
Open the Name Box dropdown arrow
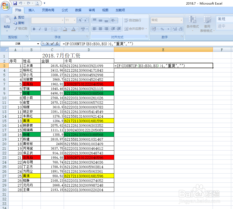click(x=38, y=44)
